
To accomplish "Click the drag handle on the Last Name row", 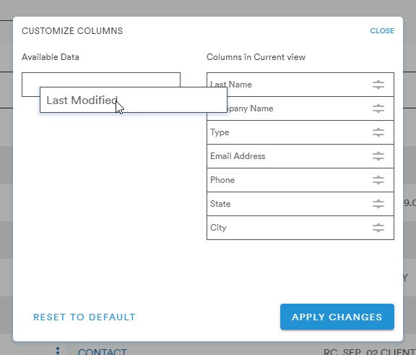I will (378, 85).
